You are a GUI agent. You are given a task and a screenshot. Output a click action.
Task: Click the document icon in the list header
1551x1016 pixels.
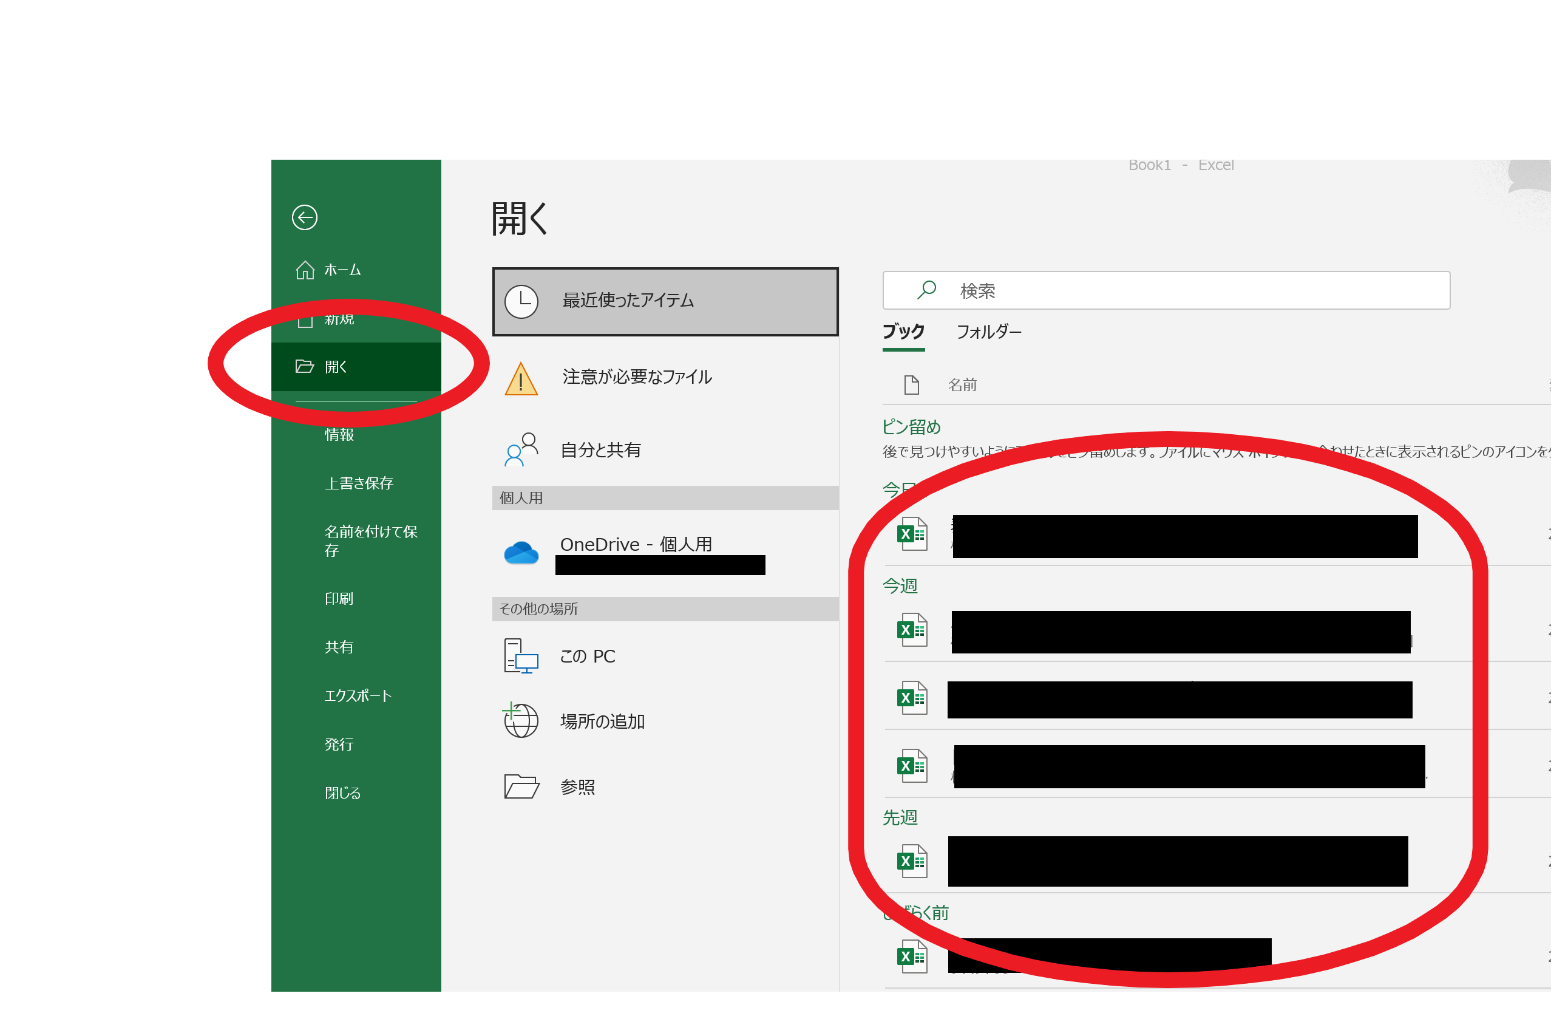(912, 386)
